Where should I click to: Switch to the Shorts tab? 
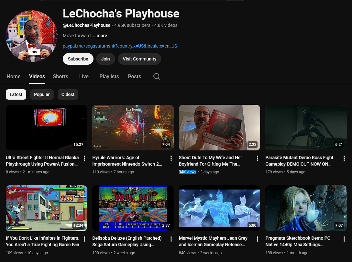(60, 76)
